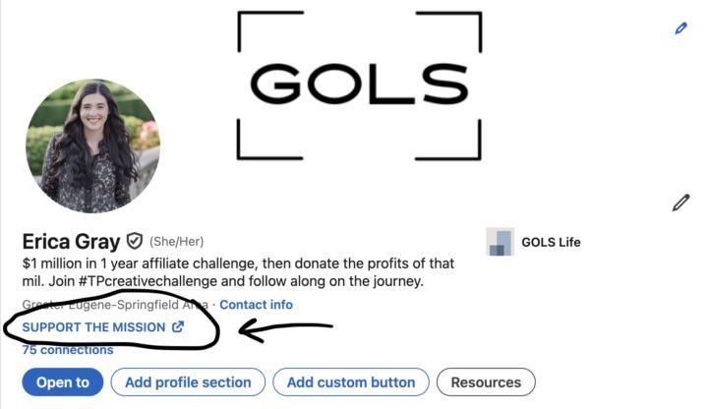Image resolution: width=708 pixels, height=409 pixels.
Task: Click the blue pencil to edit cover image
Action: [x=680, y=29]
